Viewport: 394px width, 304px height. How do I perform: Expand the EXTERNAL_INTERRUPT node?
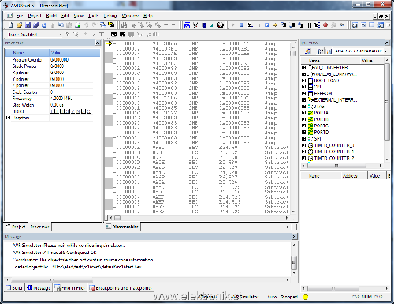coord(303,100)
